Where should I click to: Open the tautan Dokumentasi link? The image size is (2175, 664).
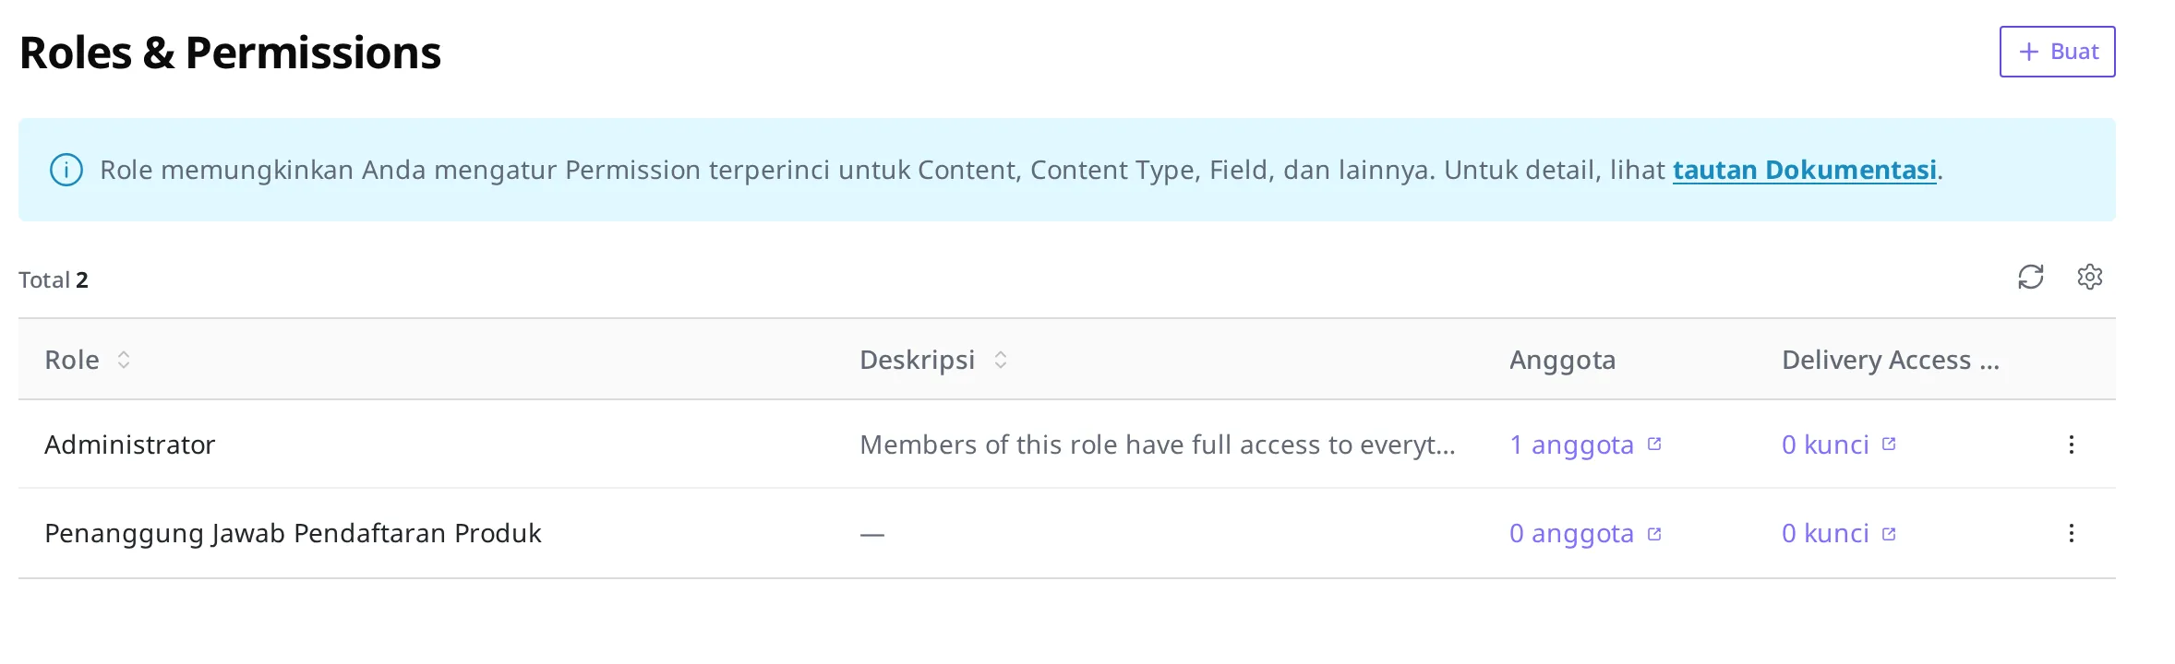coord(1804,170)
